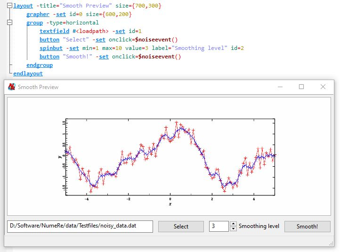
Task: Click the plot's x axis label
Action: point(170,204)
